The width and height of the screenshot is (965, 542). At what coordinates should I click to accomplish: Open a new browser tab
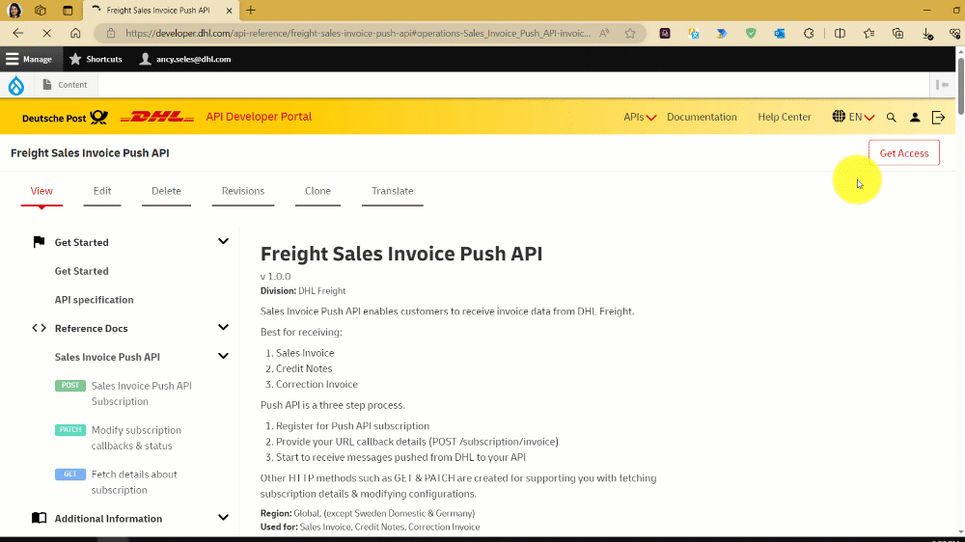click(x=251, y=11)
